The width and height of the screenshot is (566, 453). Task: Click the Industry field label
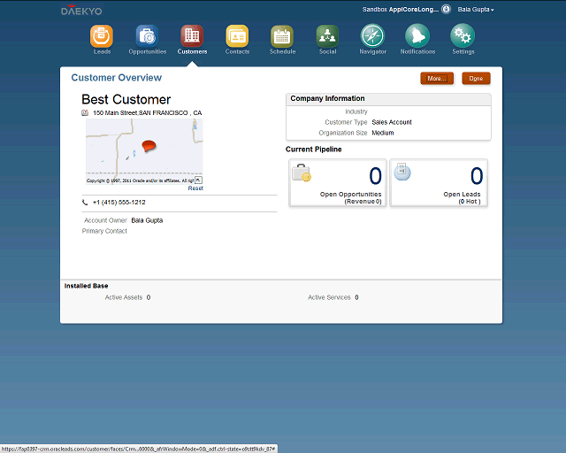[x=356, y=111]
